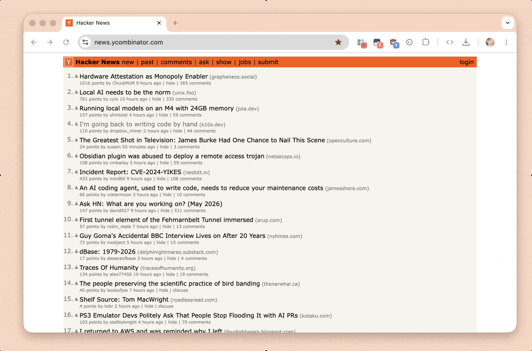Click the browser back arrow

tap(34, 42)
